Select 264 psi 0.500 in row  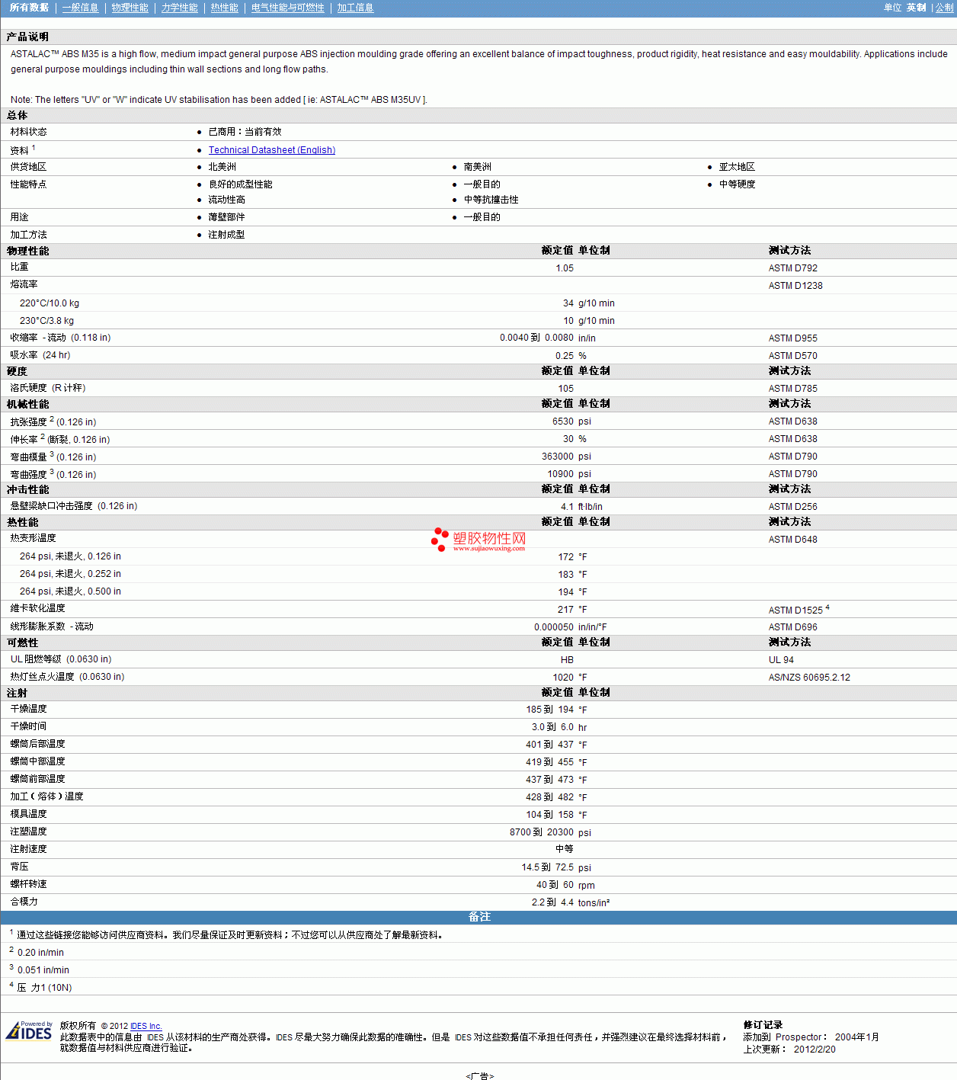478,592
